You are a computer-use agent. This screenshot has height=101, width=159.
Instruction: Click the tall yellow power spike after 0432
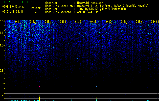(39, 98)
